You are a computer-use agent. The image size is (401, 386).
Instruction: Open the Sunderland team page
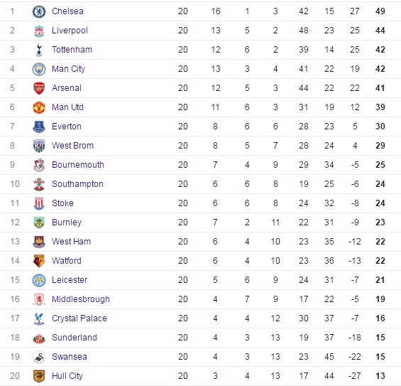point(74,338)
